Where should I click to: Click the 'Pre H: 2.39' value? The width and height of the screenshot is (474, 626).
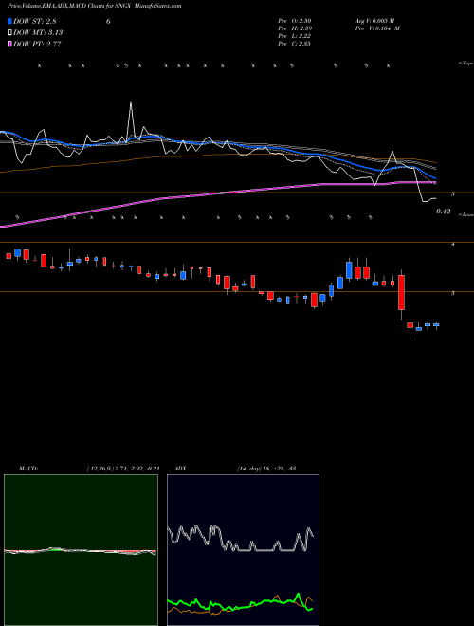295,28
